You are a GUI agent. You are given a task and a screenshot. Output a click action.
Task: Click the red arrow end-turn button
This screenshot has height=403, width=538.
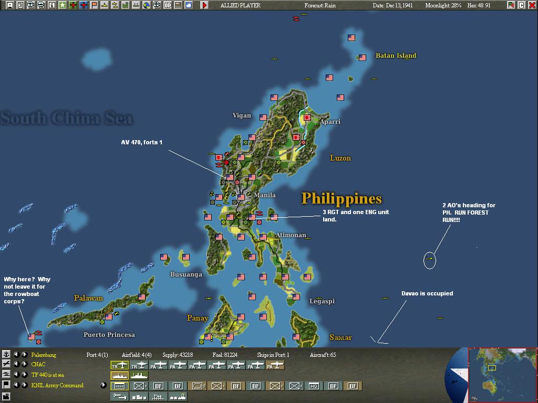tap(204, 5)
